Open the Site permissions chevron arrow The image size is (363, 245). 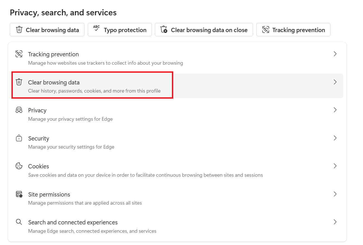point(335,194)
